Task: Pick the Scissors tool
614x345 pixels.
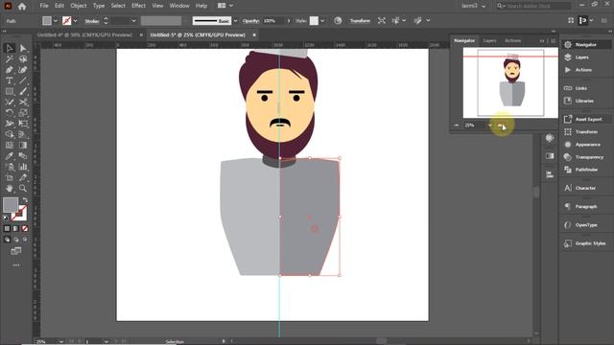Action: tap(23, 103)
